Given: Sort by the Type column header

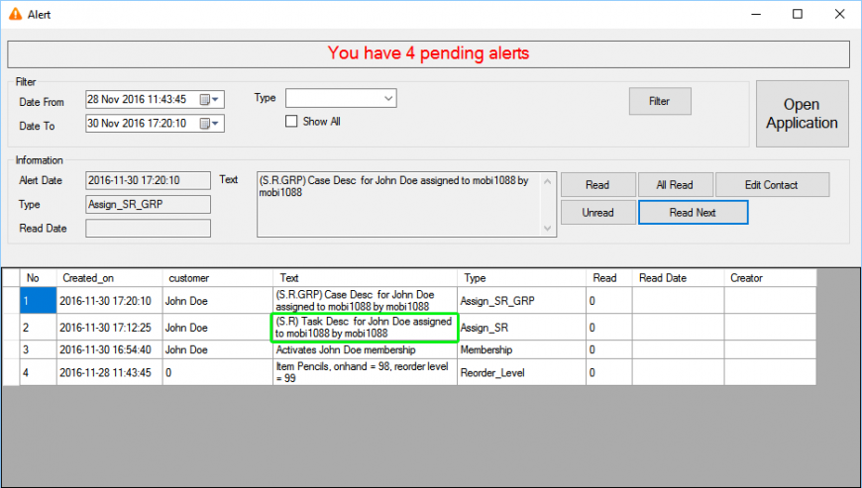Looking at the screenshot, I should click(x=522, y=278).
